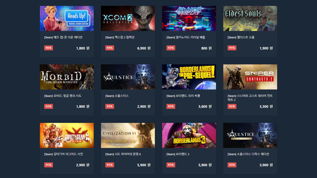Select the Arkanoid Eternal Battle game image

(x=189, y=18)
